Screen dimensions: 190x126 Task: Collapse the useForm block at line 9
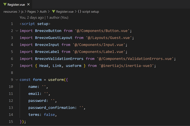[17, 80]
